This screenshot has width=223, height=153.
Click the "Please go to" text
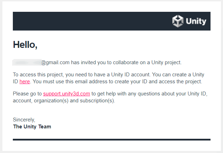[27, 94]
